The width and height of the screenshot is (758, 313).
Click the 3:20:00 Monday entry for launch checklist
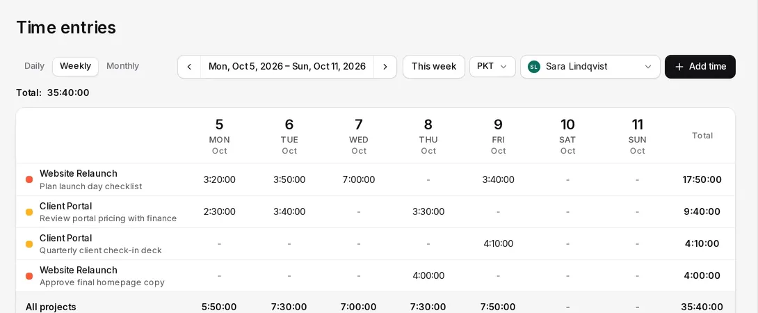220,179
